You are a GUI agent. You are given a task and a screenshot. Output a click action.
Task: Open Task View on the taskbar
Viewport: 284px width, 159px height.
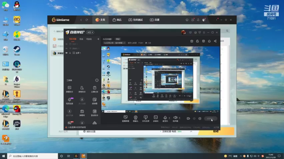[69, 156]
